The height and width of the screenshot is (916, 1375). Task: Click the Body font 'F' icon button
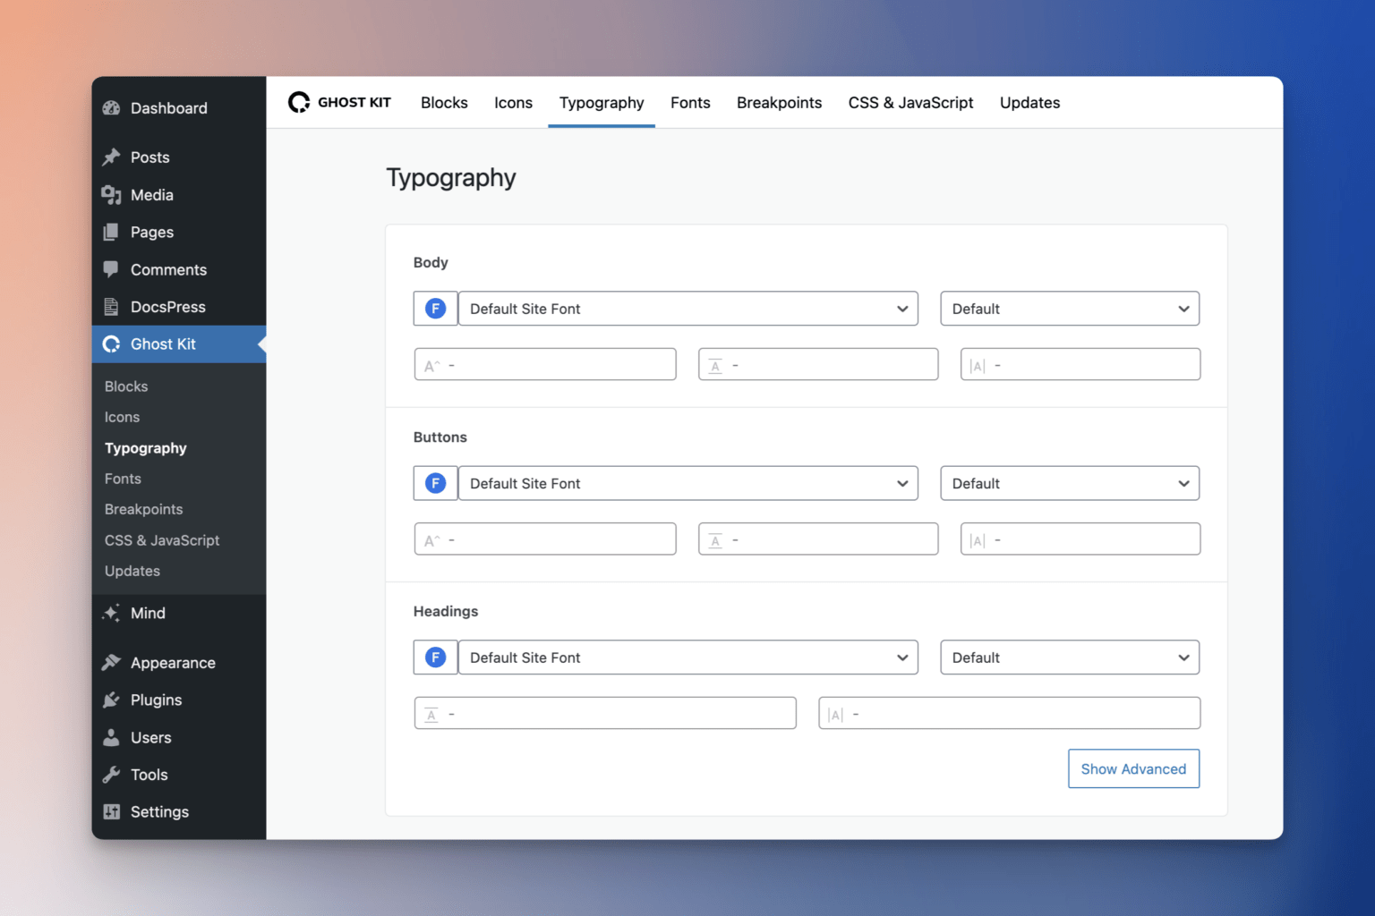(435, 309)
